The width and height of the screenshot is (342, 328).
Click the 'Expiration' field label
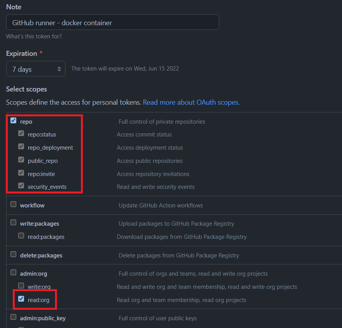pos(22,54)
